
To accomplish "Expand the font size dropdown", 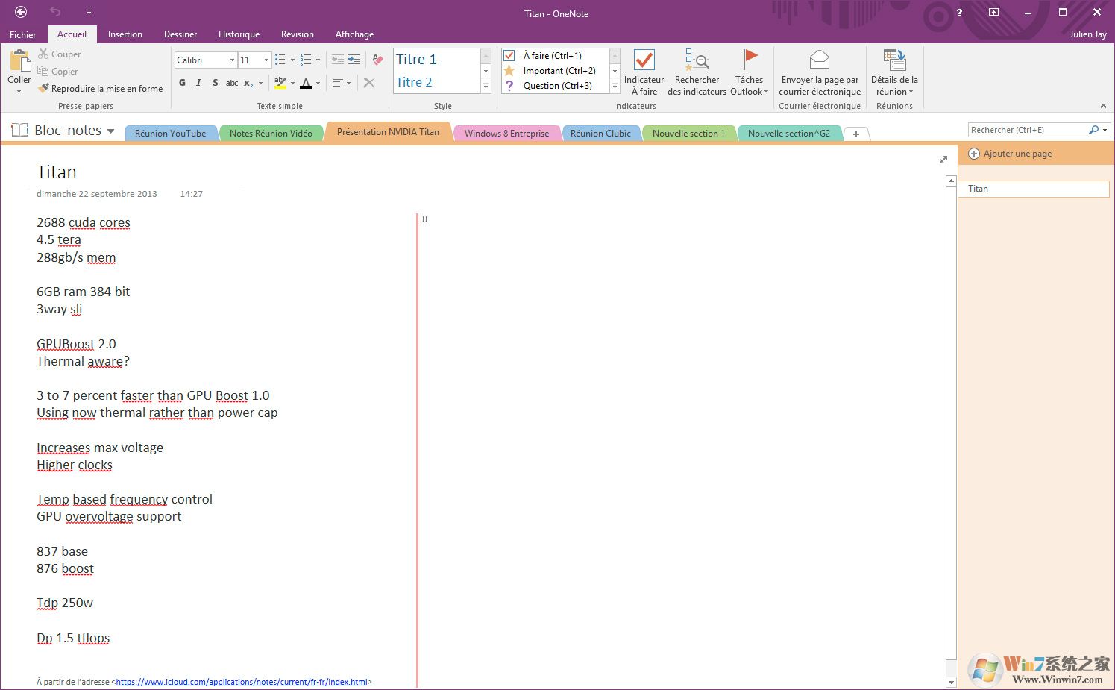I will click(265, 60).
